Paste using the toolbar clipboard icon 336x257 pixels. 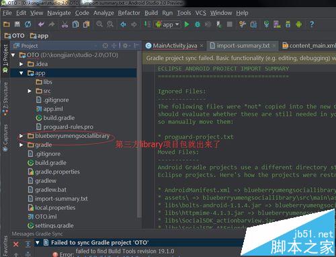pyautogui.click(x=86, y=24)
